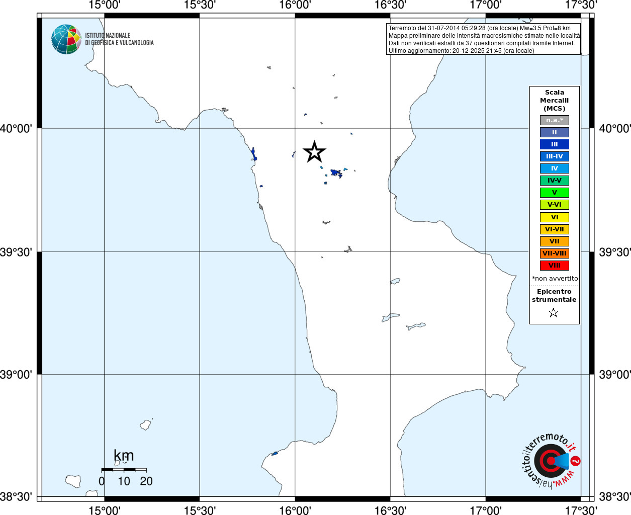
Task: Click the 'Scala Mercalli (MCS)' legend title
Action: coord(555,101)
